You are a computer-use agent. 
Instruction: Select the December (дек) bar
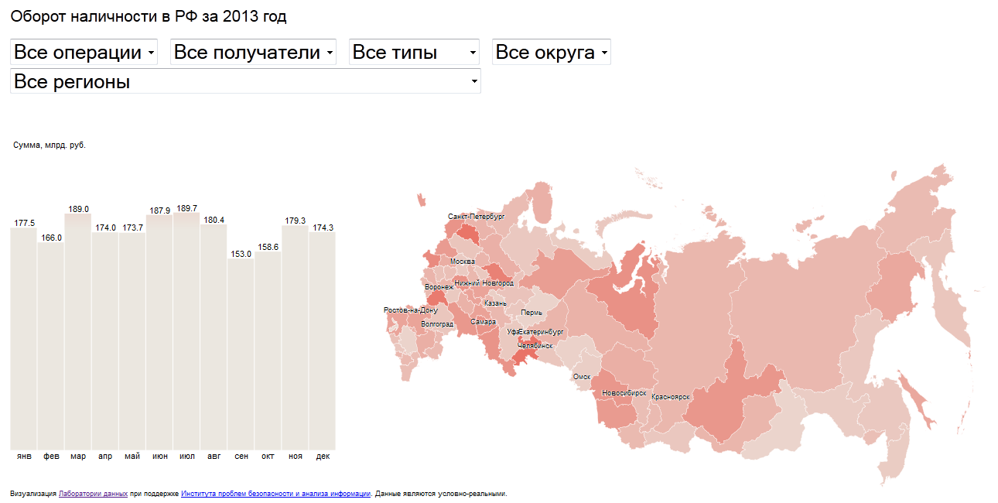tap(323, 340)
